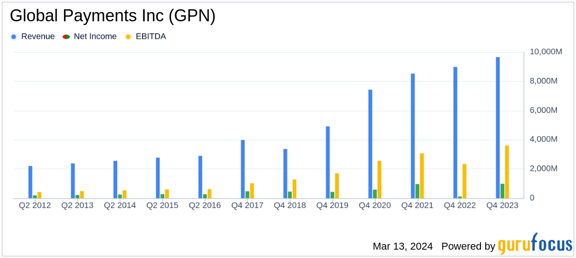Click the blue Revenue legend dot
This screenshot has height=258, width=576.
13,37
